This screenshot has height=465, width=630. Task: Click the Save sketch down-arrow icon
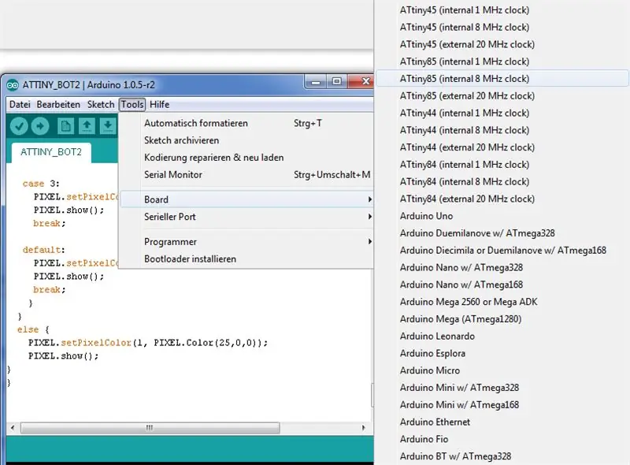[108, 126]
